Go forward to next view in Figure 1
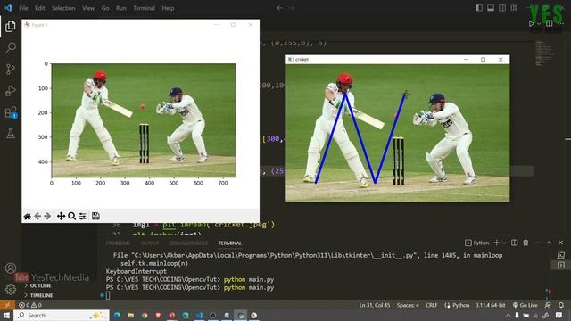Screen dimensions: 571x321 tap(47, 216)
